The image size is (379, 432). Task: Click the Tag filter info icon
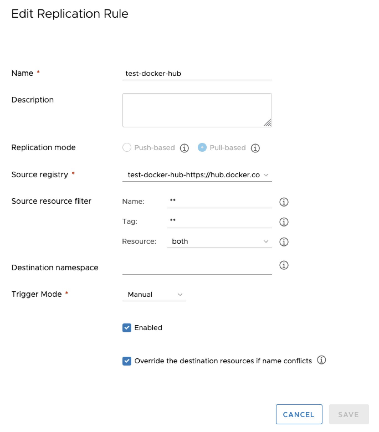pos(284,222)
